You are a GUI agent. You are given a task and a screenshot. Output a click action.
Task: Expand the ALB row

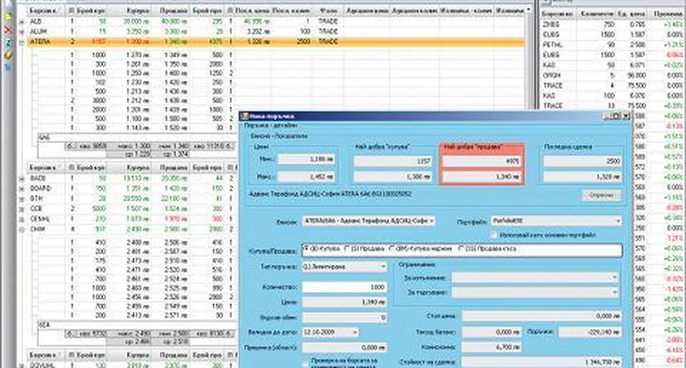[21, 21]
